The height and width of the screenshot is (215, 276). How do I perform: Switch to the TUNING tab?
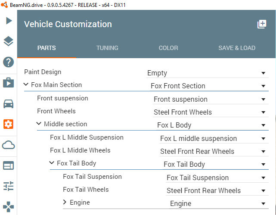(107, 48)
